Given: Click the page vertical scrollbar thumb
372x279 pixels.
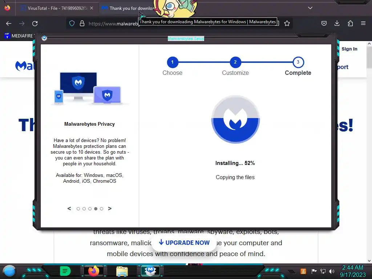Looking at the screenshot, I should (369, 57).
